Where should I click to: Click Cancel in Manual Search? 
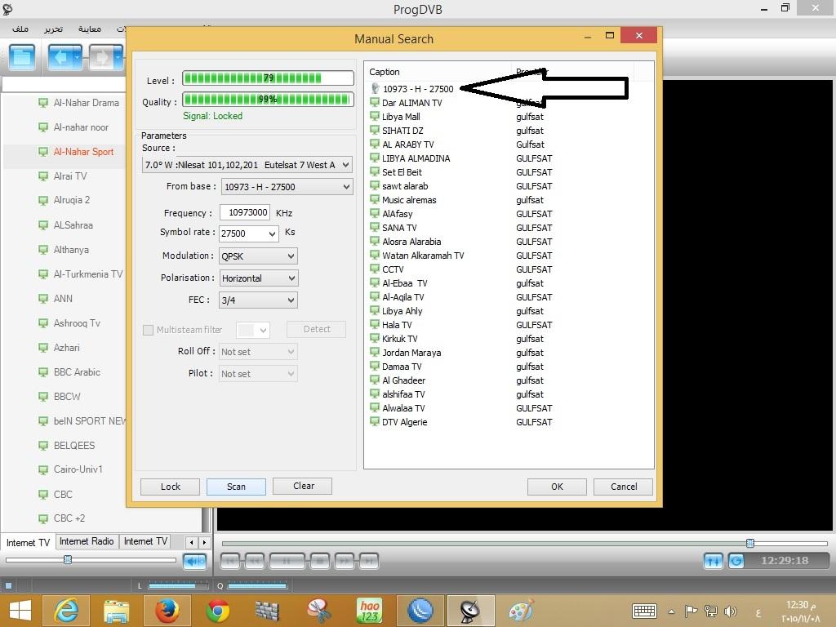coord(623,487)
